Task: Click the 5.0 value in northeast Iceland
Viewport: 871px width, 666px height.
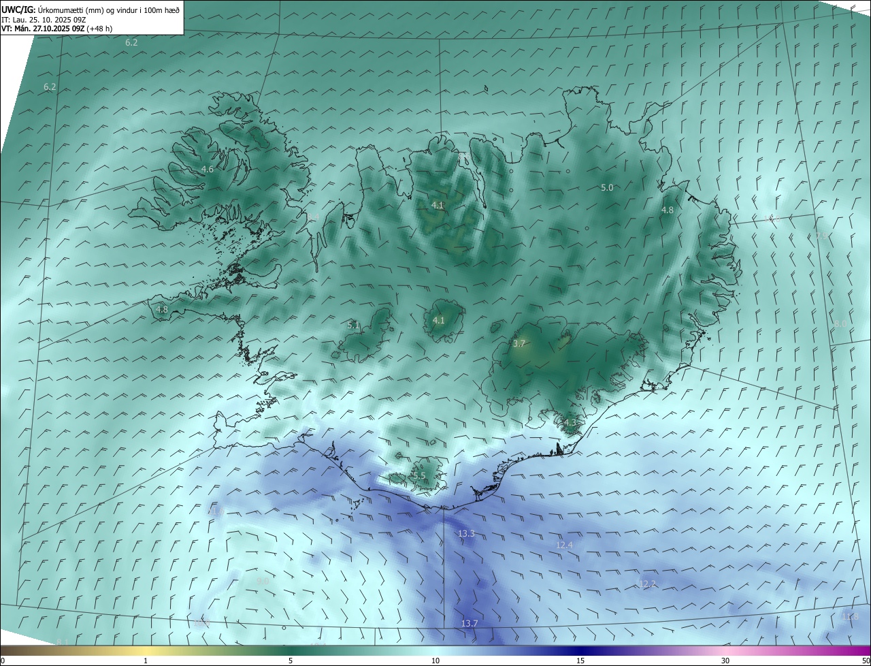Action: pos(607,187)
